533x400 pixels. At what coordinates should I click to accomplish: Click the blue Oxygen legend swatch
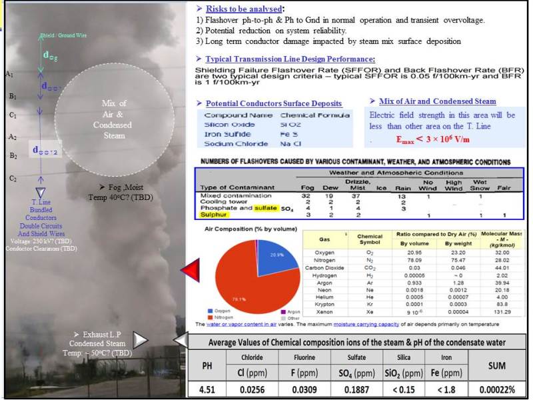pyautogui.click(x=210, y=311)
